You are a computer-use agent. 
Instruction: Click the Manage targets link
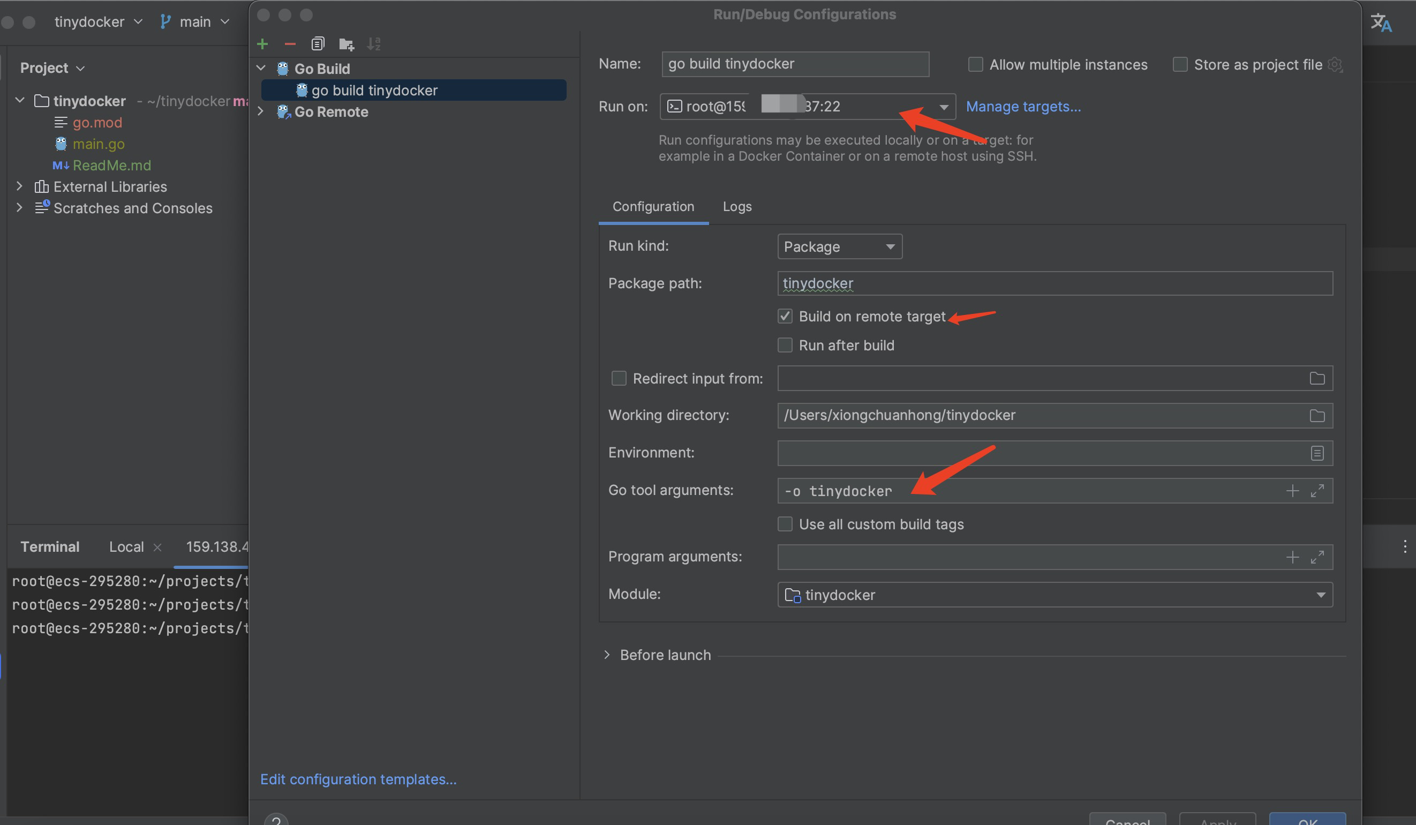1023,106
